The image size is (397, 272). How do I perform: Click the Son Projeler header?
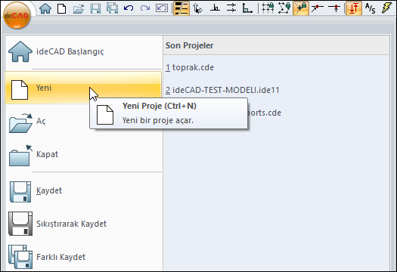[189, 45]
